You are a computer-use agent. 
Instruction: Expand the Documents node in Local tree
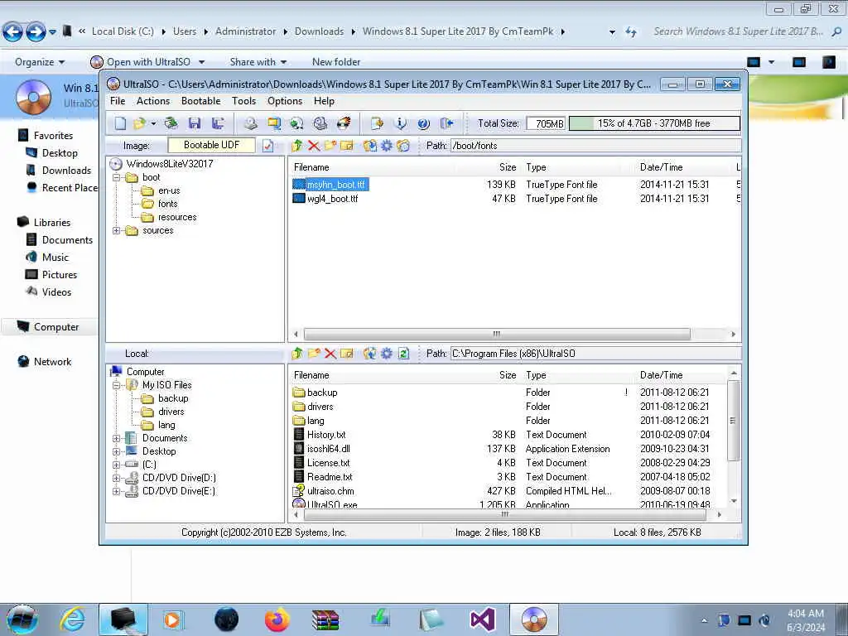[116, 438]
